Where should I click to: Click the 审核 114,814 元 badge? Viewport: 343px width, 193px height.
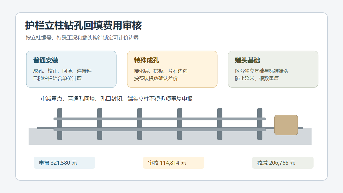(174, 163)
